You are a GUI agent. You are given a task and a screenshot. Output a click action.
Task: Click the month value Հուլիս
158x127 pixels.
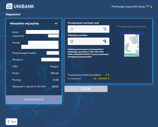54,66
